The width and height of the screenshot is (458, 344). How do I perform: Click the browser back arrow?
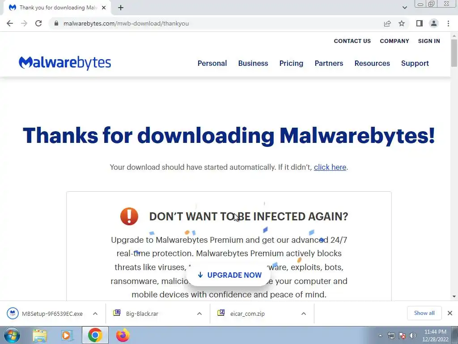(10, 23)
